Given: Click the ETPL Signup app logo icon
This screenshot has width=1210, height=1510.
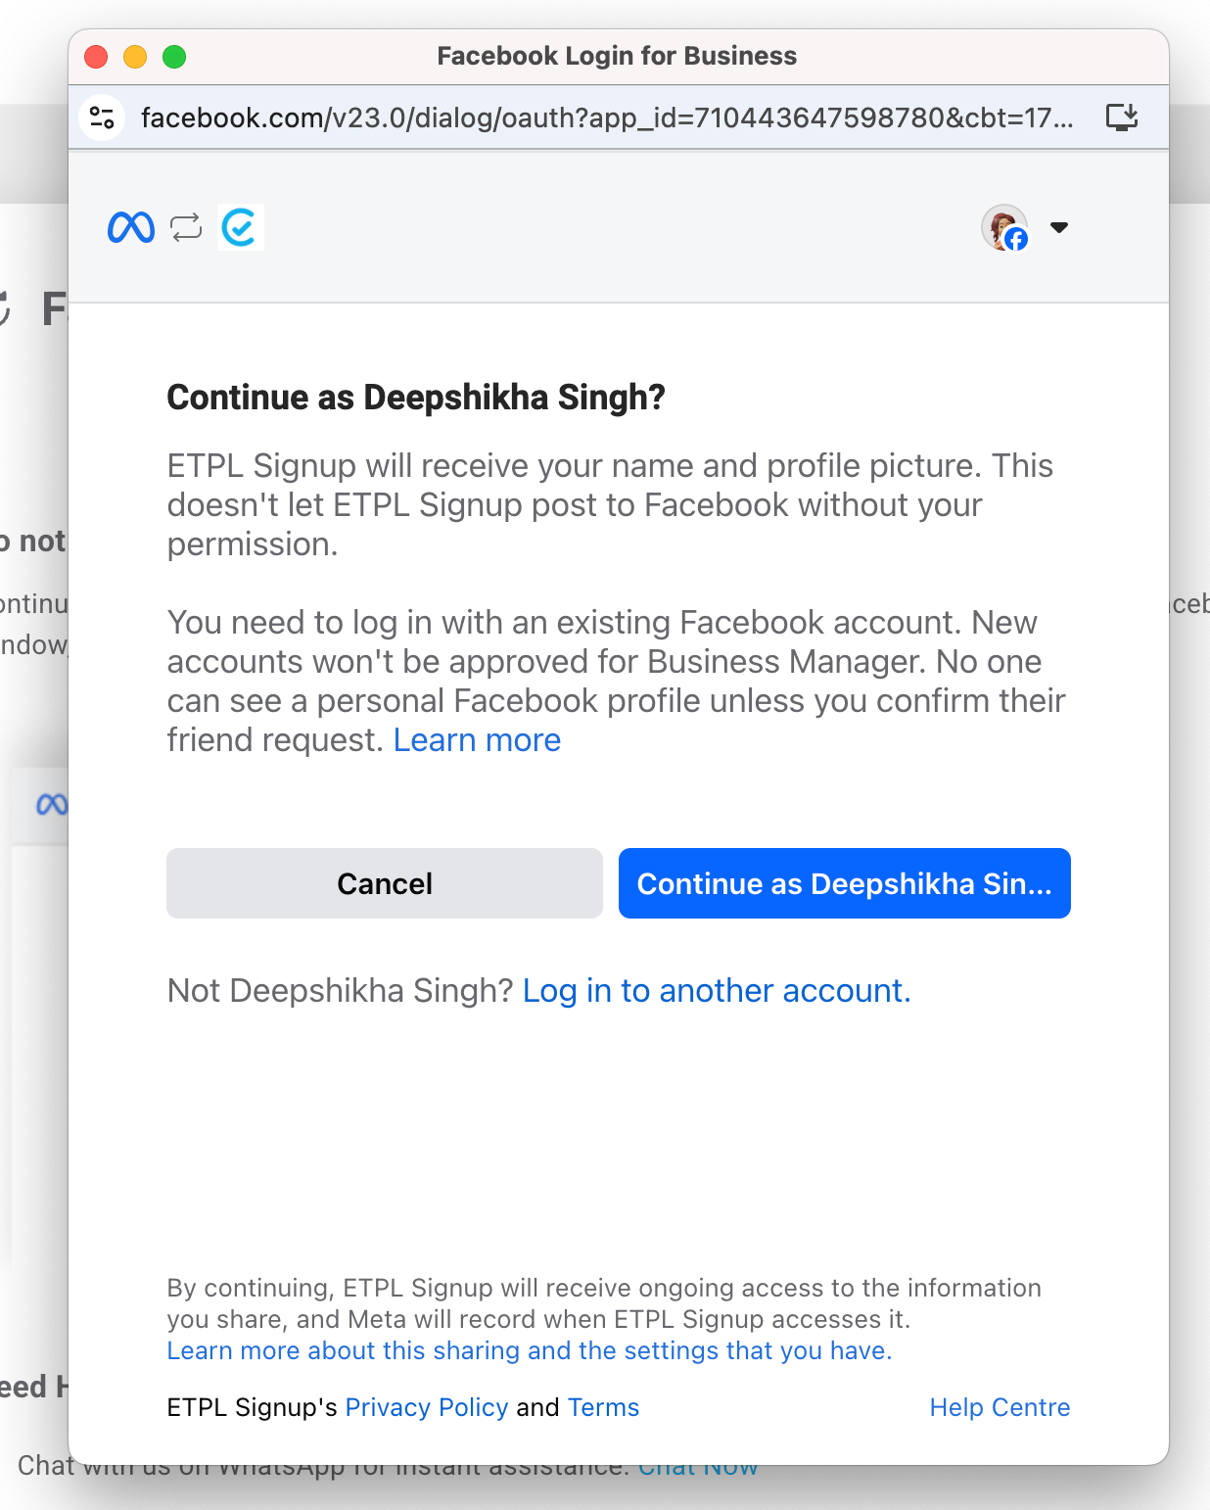Looking at the screenshot, I should pos(241,227).
